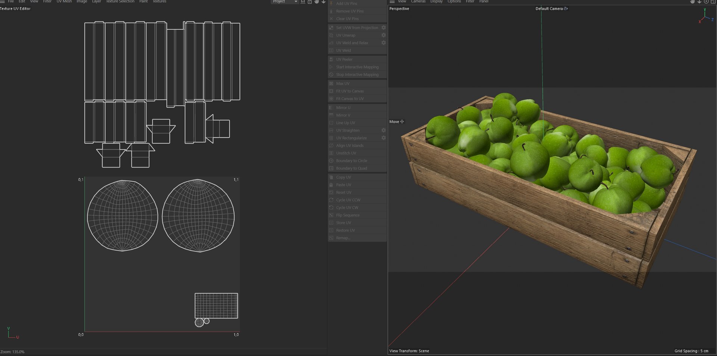Click Fit UV to Canvas

357,91
